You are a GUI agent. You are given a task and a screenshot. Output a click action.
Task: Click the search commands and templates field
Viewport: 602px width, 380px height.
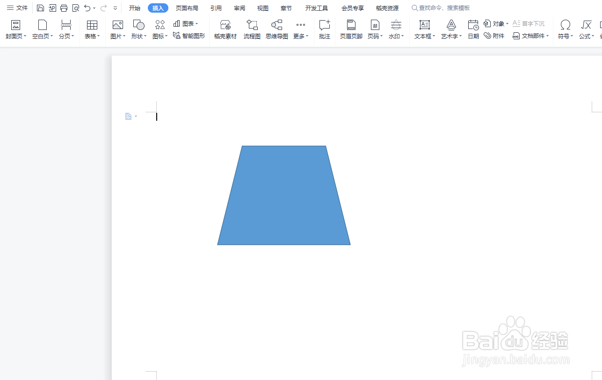tap(441, 8)
